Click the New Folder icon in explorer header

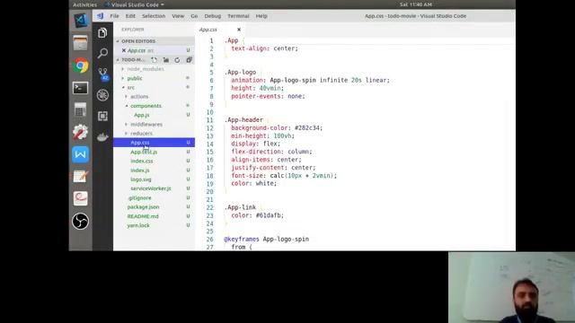[165, 60]
